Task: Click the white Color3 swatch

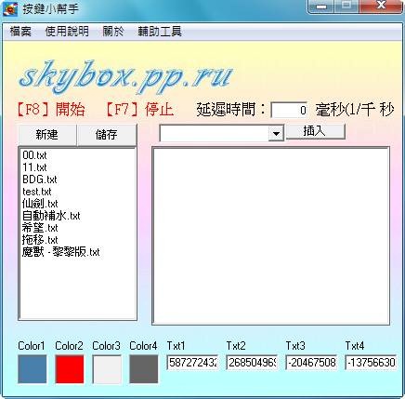Action: [107, 369]
